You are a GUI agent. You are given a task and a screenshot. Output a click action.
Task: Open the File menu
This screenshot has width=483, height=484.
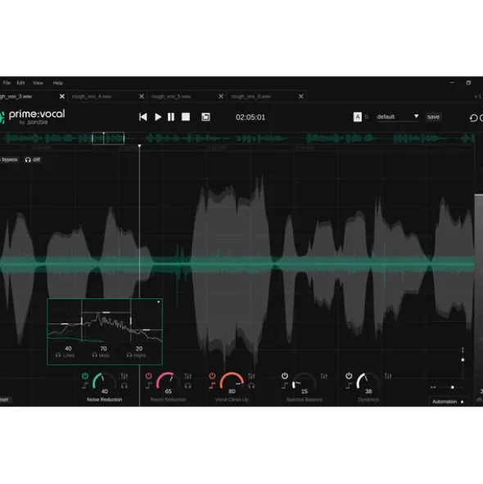[7, 83]
